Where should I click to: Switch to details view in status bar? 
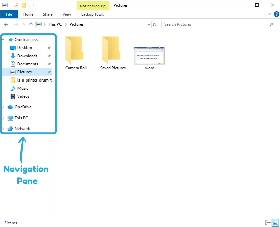click(268, 223)
